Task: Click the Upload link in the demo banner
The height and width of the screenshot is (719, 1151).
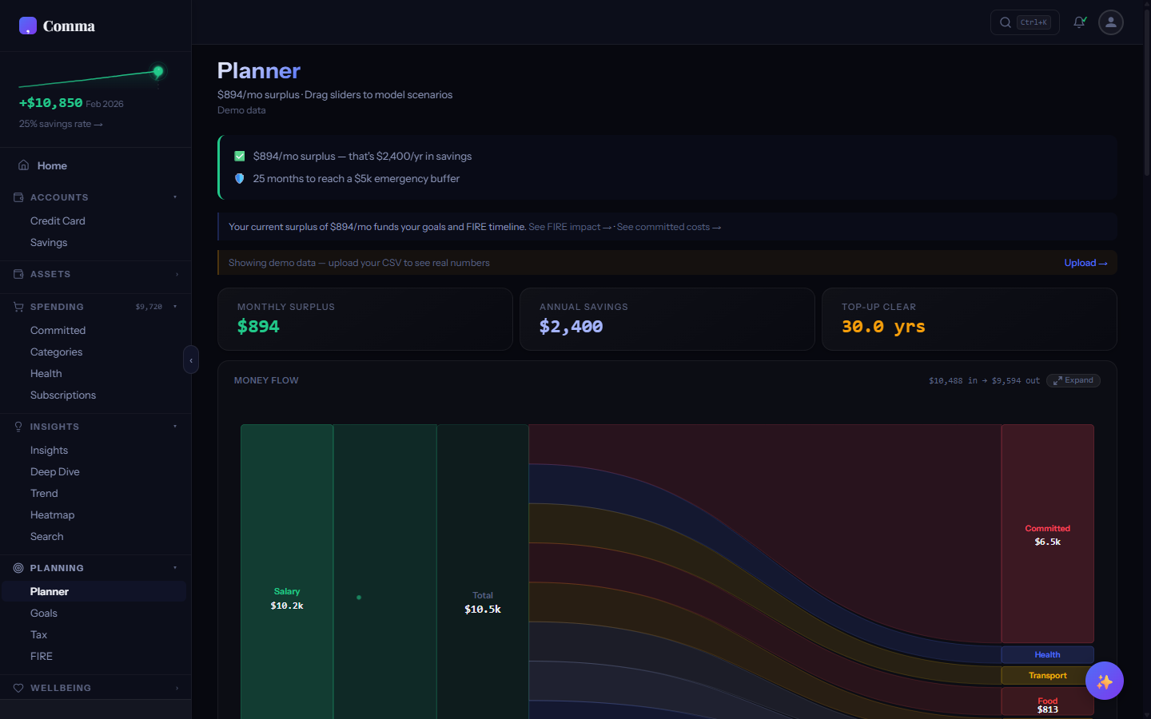Action: click(x=1085, y=262)
